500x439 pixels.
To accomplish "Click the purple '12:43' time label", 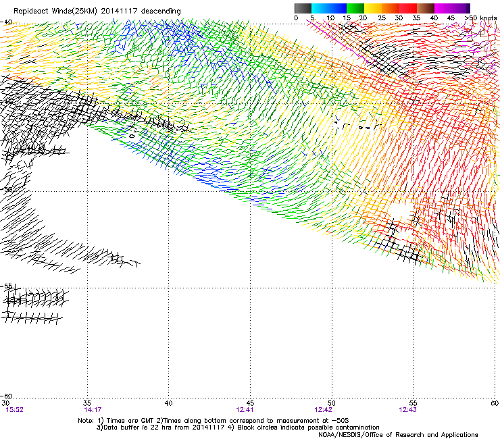I will pyautogui.click(x=408, y=410).
